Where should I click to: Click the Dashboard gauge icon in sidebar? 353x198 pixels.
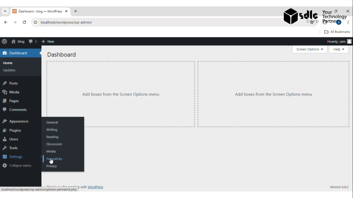(5, 53)
